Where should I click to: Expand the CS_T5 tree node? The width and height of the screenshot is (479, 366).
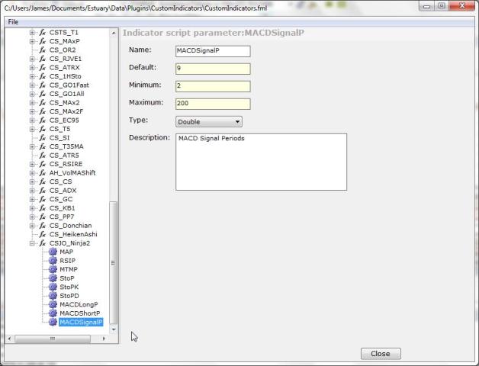[x=32, y=129]
